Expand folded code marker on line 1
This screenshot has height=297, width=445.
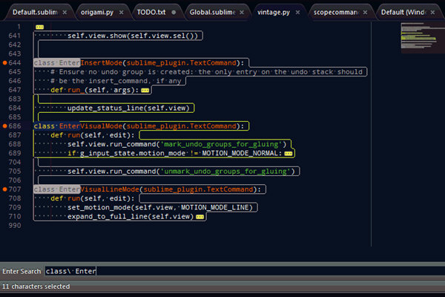(40, 27)
